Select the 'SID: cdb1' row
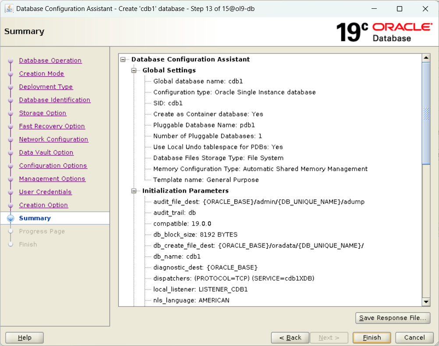 pyautogui.click(x=168, y=103)
